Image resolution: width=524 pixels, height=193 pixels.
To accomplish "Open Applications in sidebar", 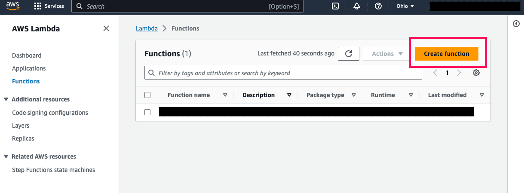I will tap(29, 68).
